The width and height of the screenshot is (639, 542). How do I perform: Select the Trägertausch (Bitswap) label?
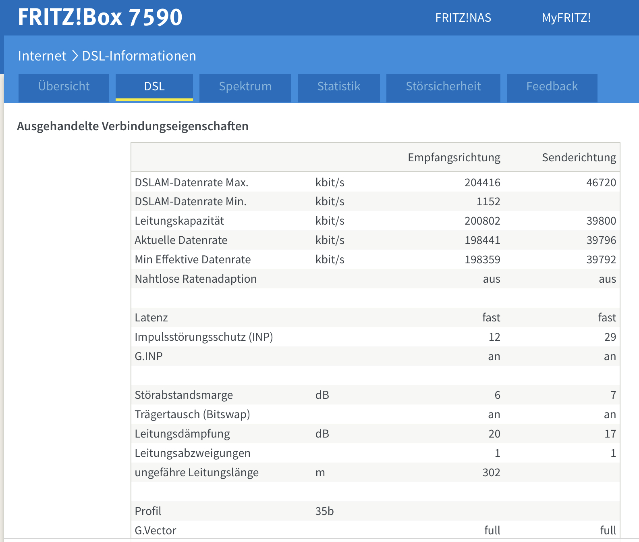pyautogui.click(x=192, y=415)
